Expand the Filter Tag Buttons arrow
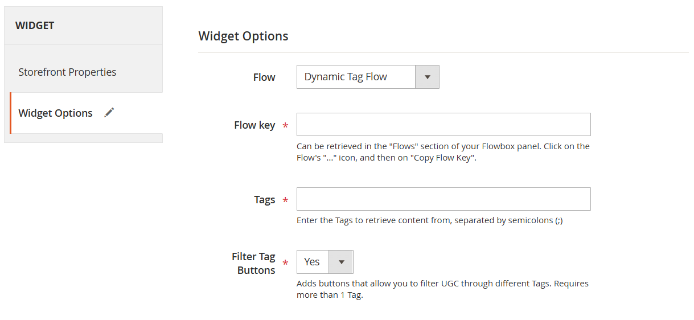 pos(342,262)
